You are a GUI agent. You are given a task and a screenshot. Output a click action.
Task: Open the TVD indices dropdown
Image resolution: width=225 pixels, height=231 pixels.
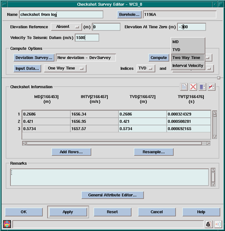tap(146, 69)
